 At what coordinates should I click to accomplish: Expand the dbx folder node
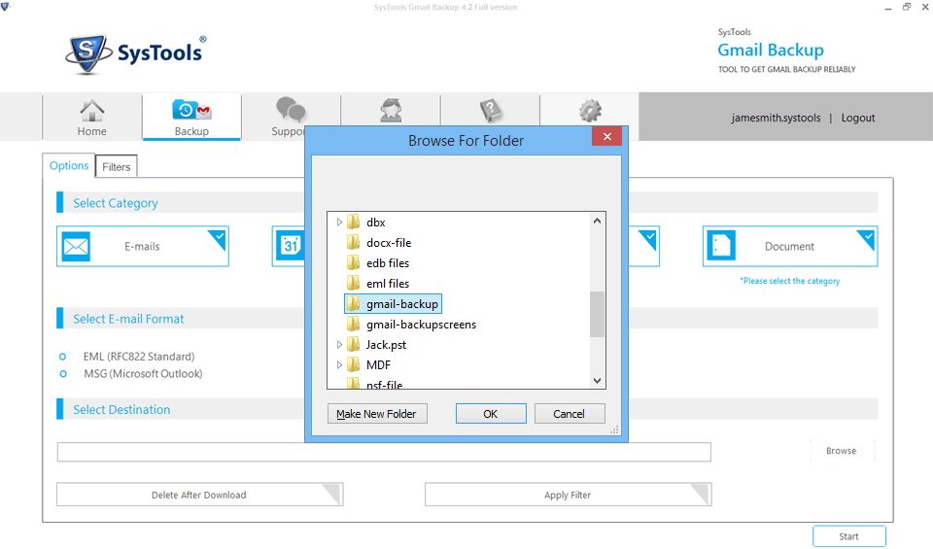click(339, 223)
